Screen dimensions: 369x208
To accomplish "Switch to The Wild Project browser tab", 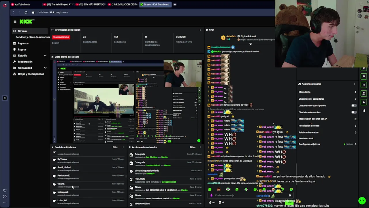I will pos(58,4).
